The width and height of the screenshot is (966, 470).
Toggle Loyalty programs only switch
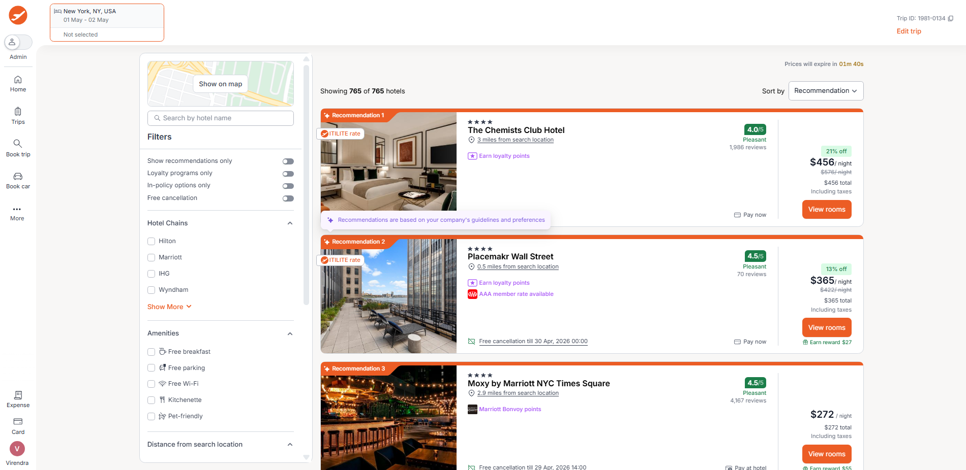[288, 174]
